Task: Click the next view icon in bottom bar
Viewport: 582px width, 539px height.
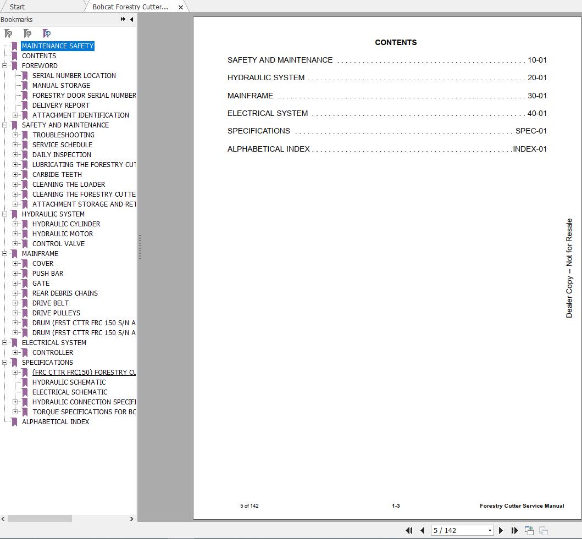Action: (544, 530)
